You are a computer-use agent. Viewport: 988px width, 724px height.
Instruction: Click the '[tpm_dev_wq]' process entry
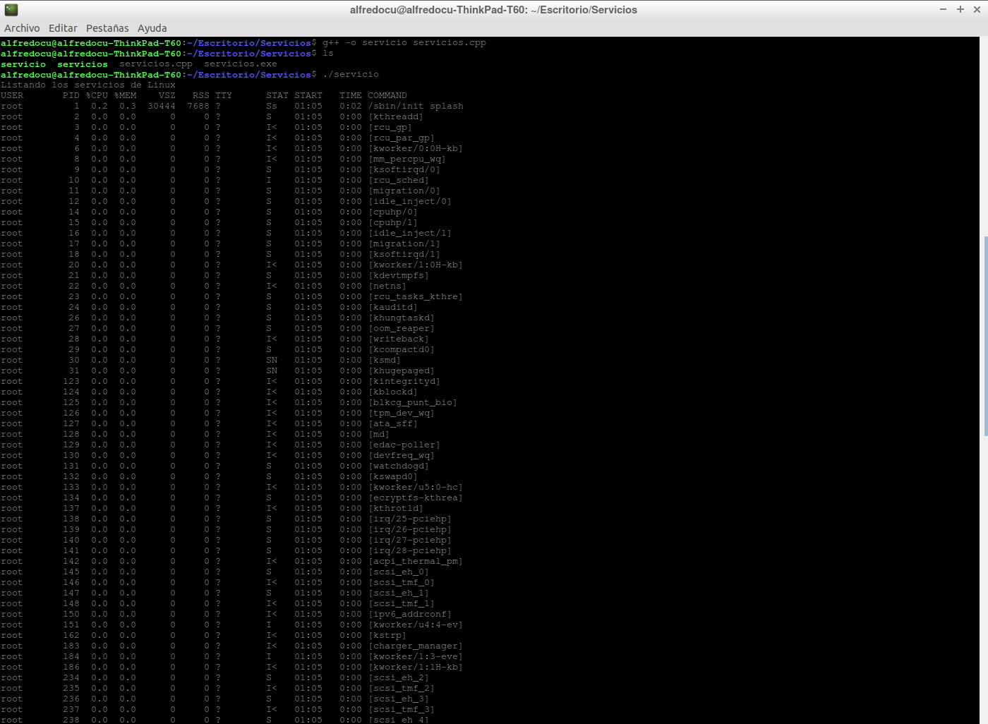402,414
